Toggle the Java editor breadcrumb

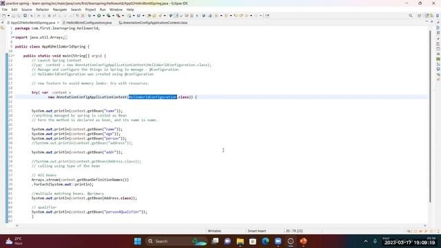tap(171, 16)
